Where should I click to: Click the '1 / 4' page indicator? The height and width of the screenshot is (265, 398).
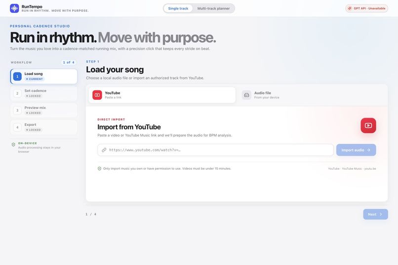tap(91, 214)
